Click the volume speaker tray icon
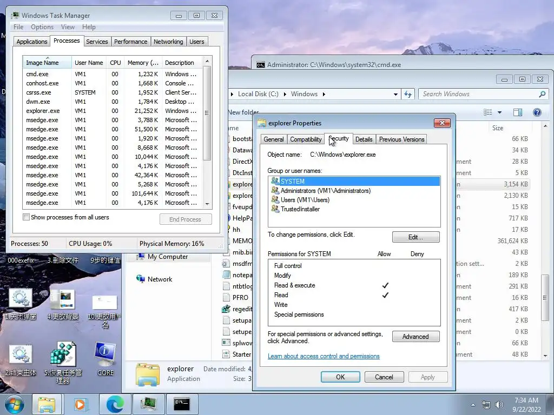The image size is (554, 415). pos(499,405)
